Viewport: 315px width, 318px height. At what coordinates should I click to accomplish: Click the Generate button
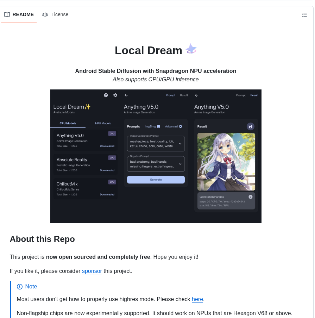[156, 179]
